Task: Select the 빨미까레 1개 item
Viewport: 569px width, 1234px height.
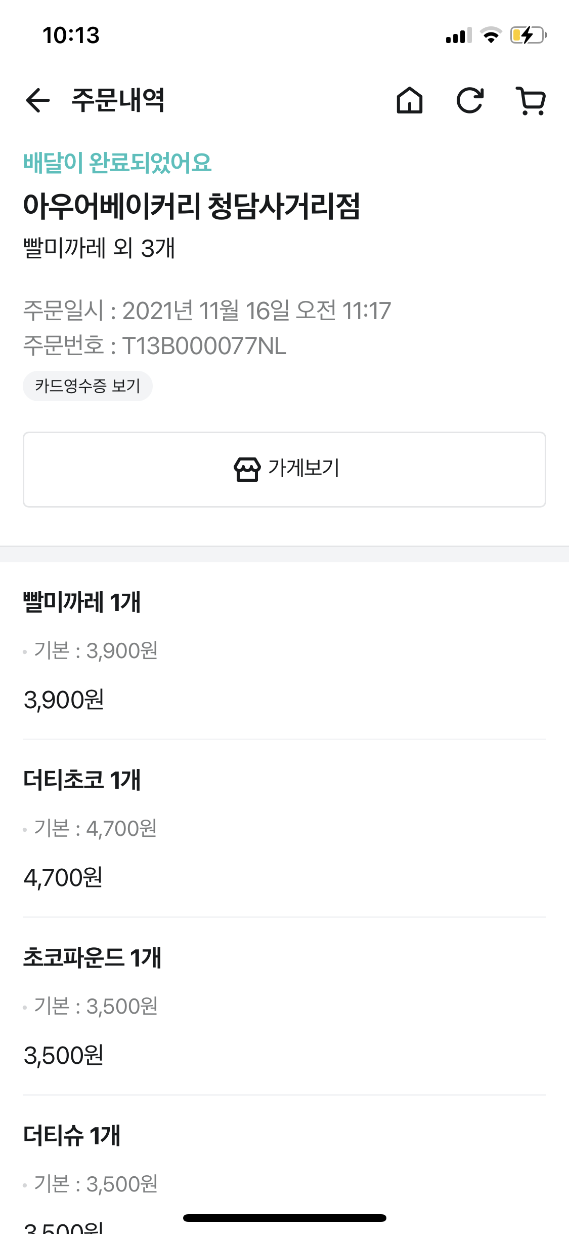Action: pos(82,602)
